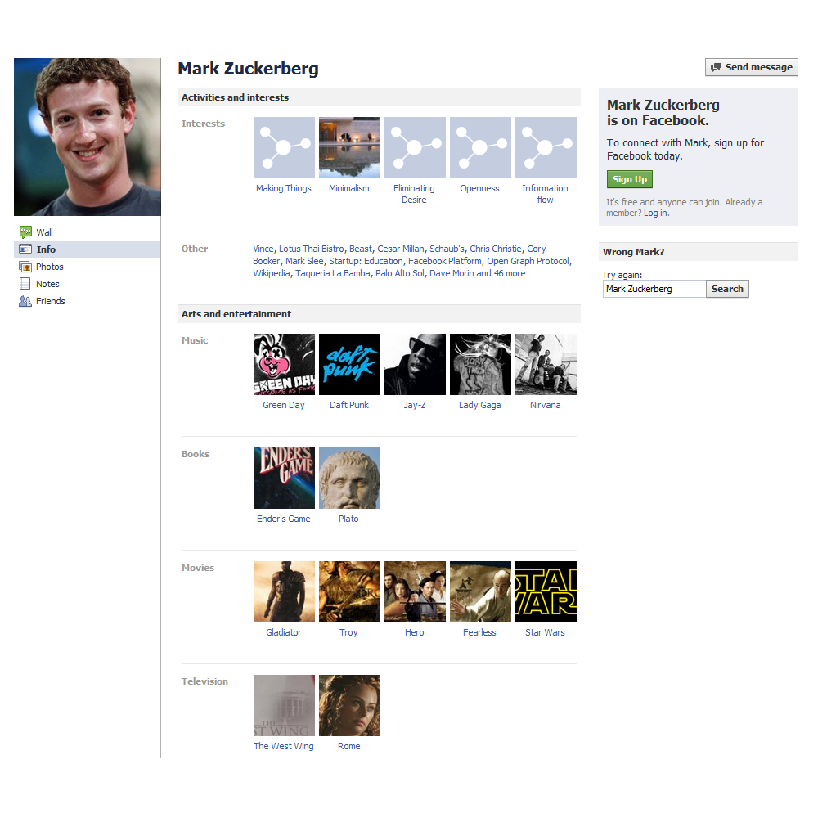The width and height of the screenshot is (818, 818).
Task: Click the Search button
Action: 727,289
